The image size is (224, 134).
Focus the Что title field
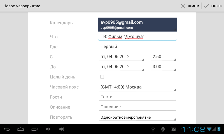pos(137,37)
